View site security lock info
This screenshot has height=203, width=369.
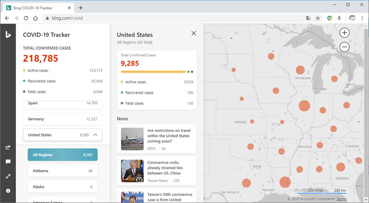tap(47, 18)
